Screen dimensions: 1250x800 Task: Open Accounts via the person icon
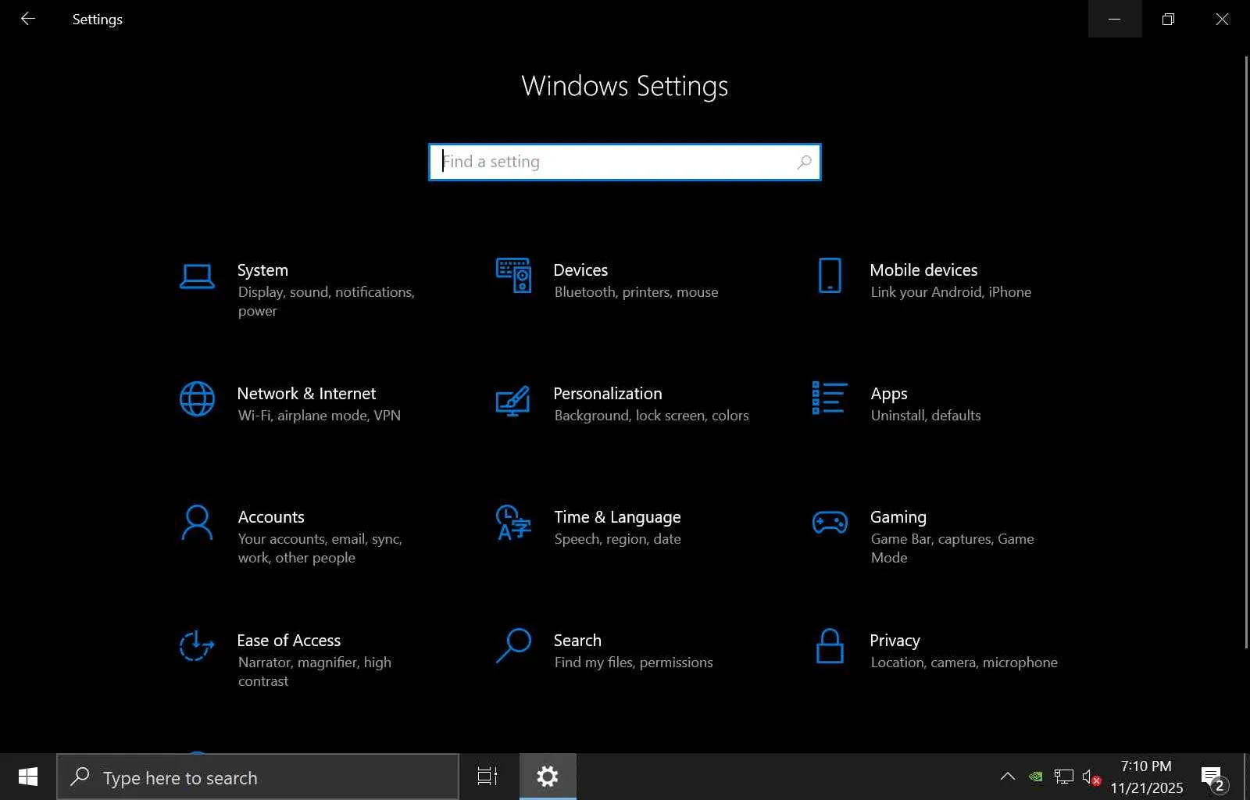(x=197, y=523)
